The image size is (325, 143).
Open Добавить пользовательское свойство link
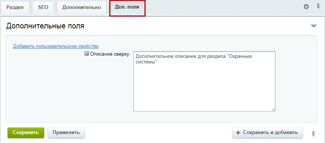pos(56,46)
